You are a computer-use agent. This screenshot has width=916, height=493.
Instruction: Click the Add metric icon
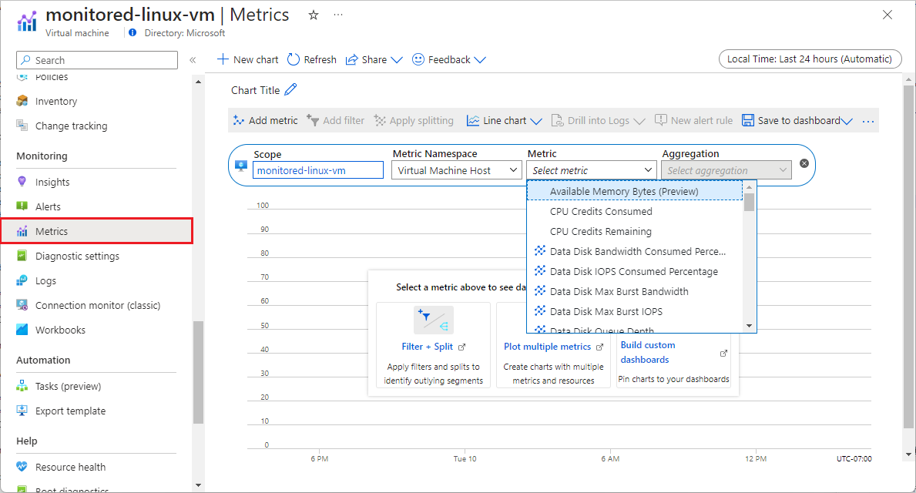[238, 120]
